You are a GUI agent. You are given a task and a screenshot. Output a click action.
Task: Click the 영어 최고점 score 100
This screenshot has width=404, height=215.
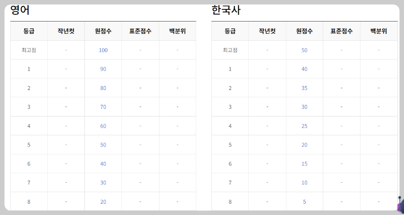point(103,50)
